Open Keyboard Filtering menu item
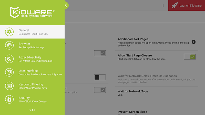This screenshot has width=205, height=115. pos(32,86)
